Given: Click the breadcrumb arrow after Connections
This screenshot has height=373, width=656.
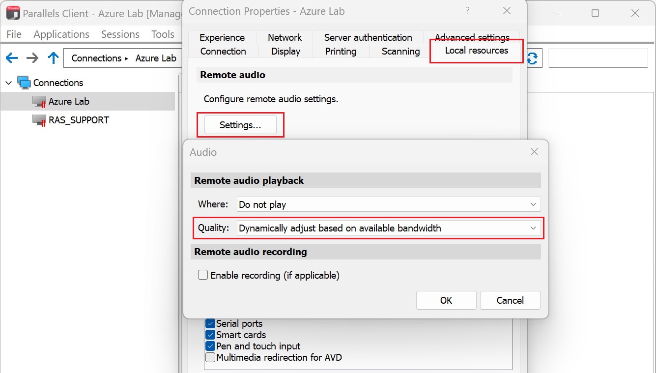Looking at the screenshot, I should coord(126,58).
